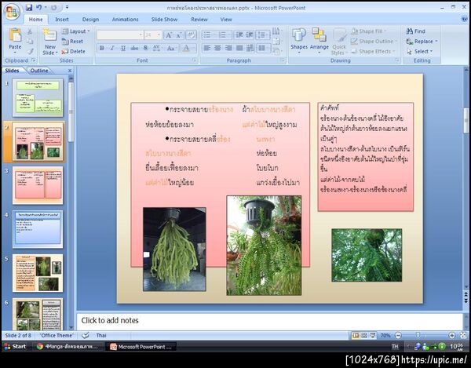The width and height of the screenshot is (471, 368).
Task: Click the Office button logo
Action: (12, 12)
